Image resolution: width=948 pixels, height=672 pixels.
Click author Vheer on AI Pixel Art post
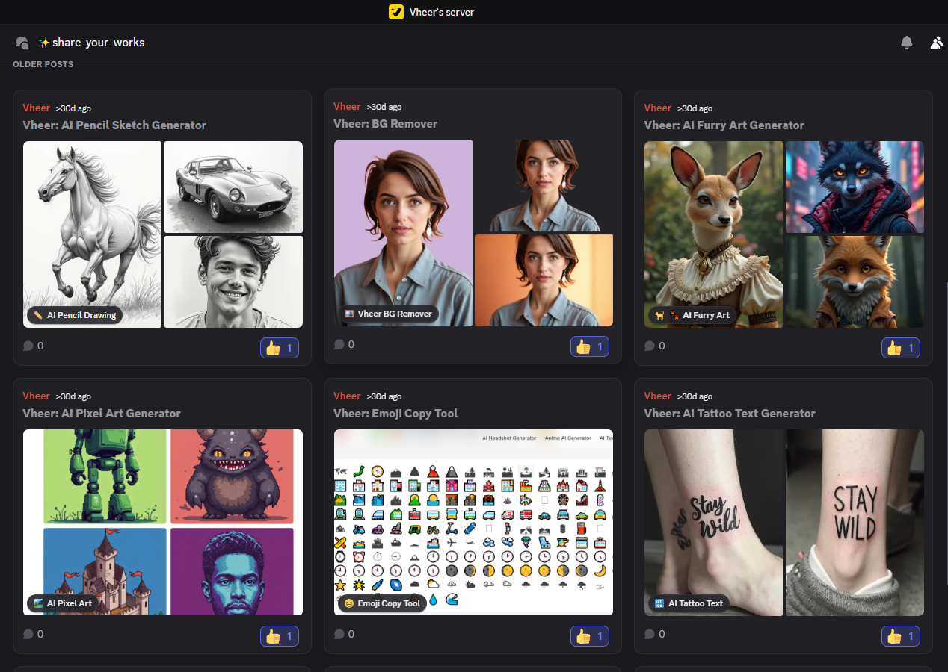pyautogui.click(x=37, y=396)
